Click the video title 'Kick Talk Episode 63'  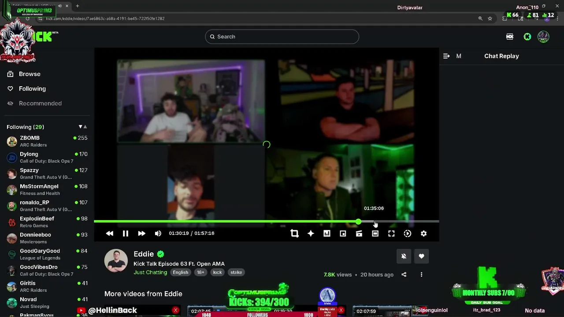click(179, 264)
